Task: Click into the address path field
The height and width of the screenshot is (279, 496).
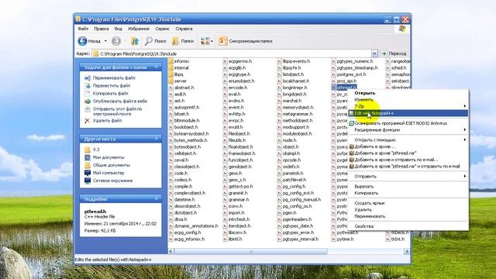Action: click(x=232, y=53)
